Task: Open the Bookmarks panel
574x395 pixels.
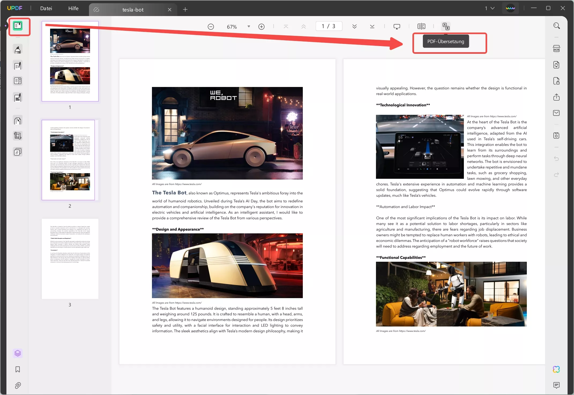Action: (18, 370)
